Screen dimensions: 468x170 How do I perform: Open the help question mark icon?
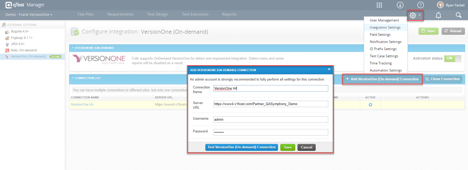420,5
